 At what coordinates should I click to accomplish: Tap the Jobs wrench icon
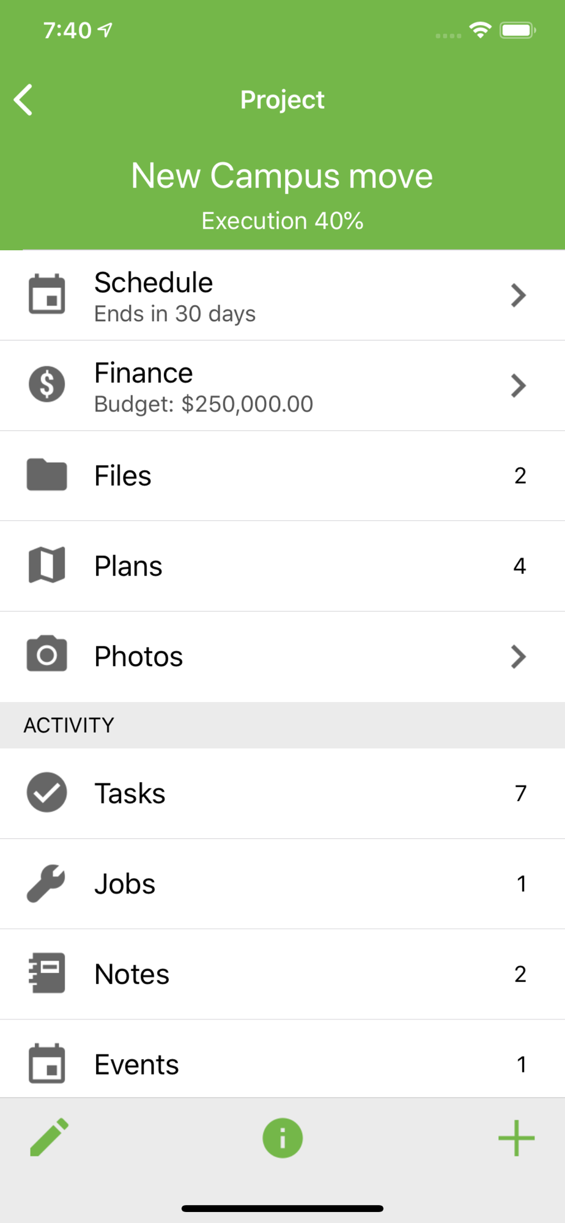(x=46, y=884)
